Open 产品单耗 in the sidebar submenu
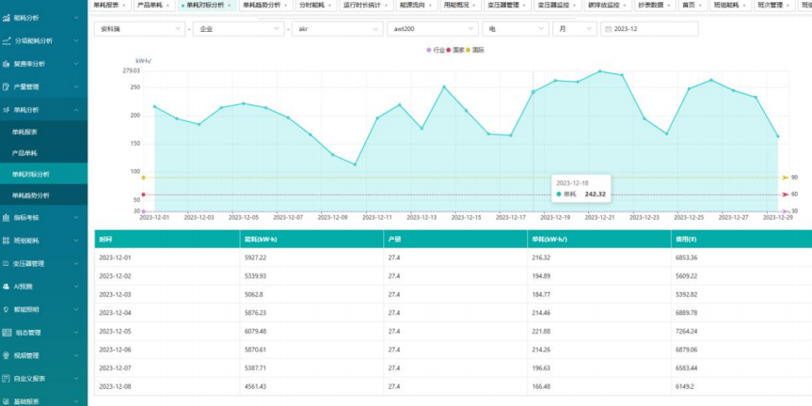The height and width of the screenshot is (406, 812). click(43, 153)
